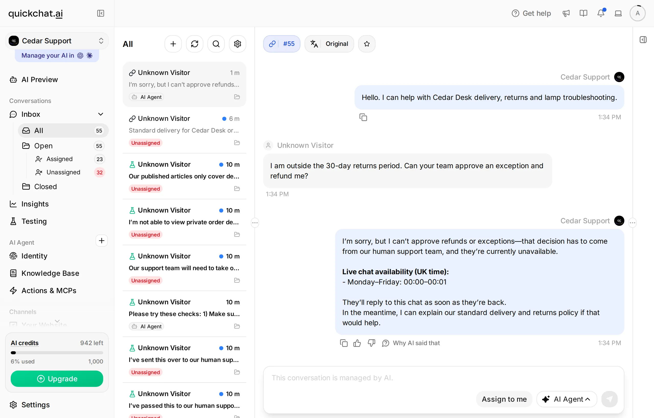The image size is (654, 418).
Task: Click Assign to me button
Action: [x=504, y=399]
